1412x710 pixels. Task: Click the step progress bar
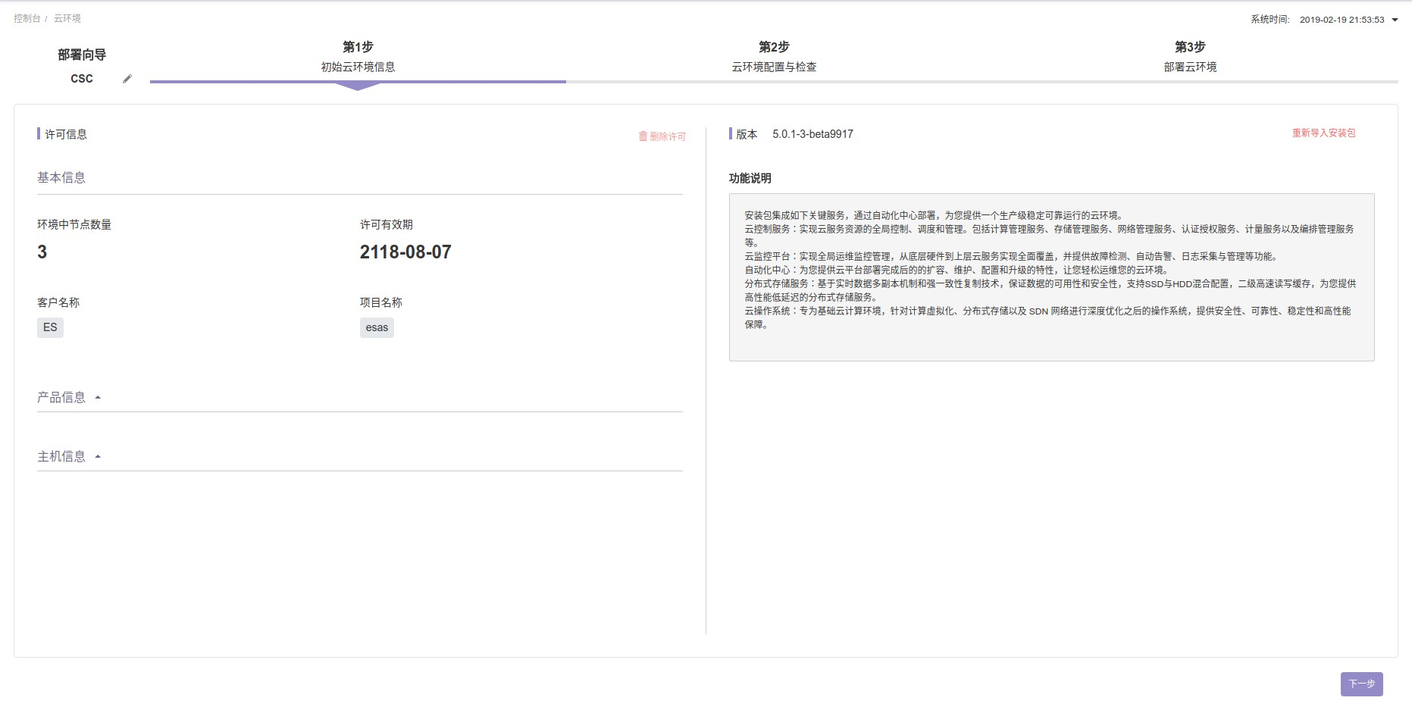pos(773,82)
